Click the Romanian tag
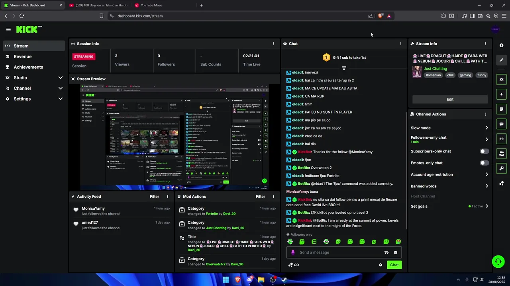510x286 pixels. 433,75
